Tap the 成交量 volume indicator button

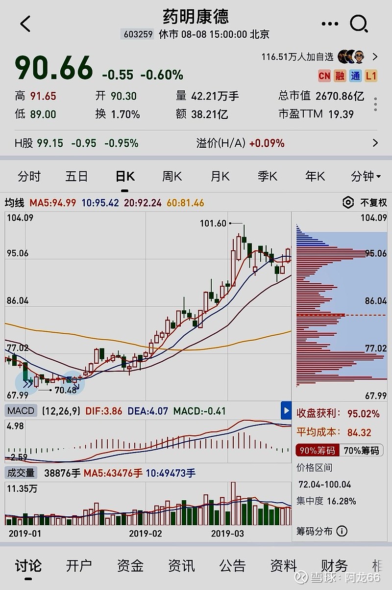pyautogui.click(x=21, y=473)
